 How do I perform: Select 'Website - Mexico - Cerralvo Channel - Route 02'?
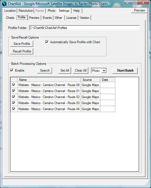(49, 97)
